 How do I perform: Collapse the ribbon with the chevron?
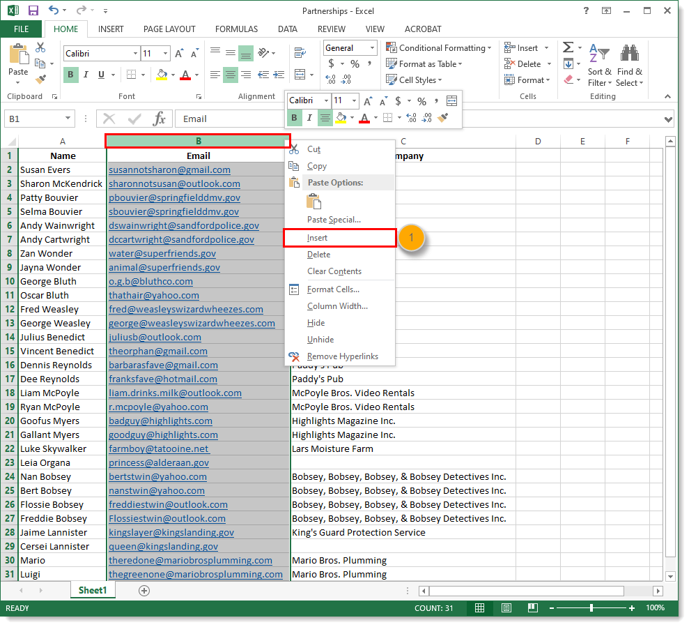tap(667, 96)
